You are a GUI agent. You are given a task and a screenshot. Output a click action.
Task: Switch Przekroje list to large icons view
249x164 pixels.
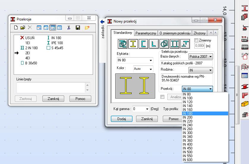(x=39, y=28)
